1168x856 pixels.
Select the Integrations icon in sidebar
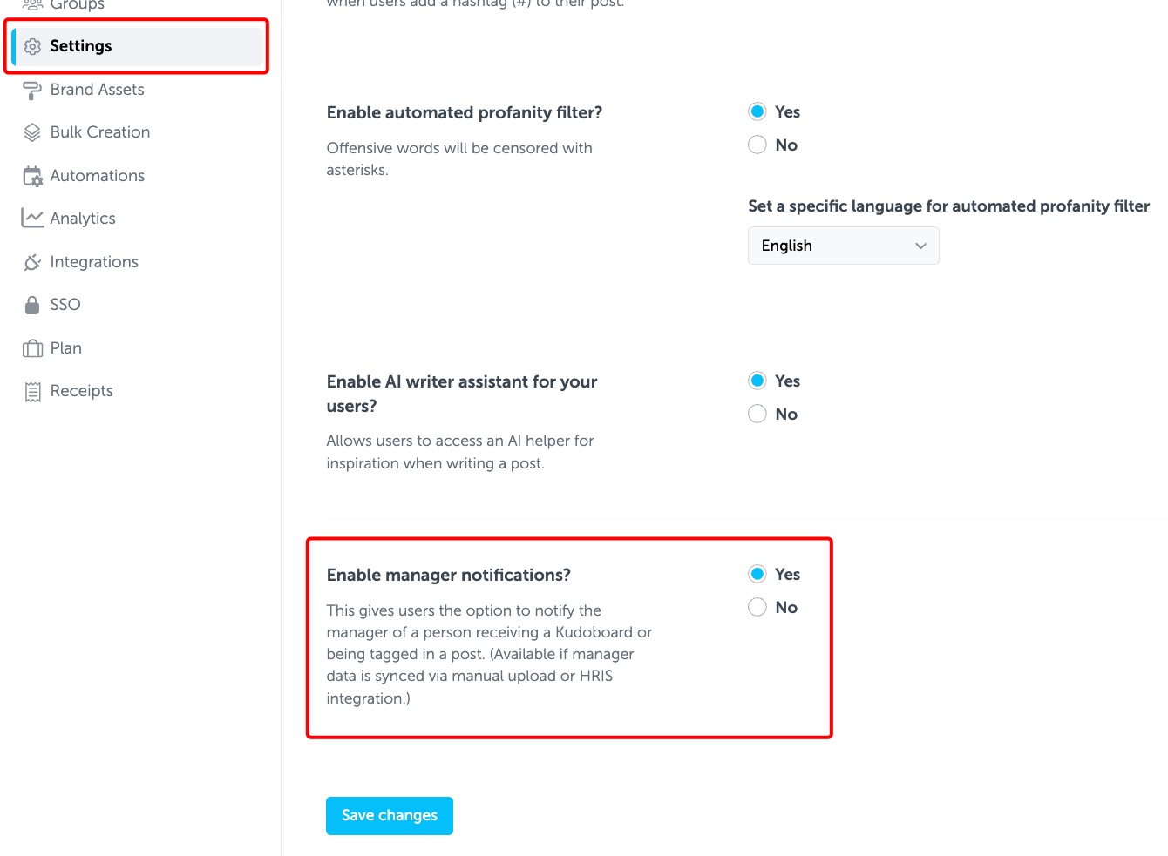coord(32,261)
